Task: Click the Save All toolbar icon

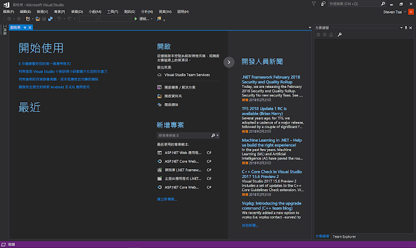Action: pyautogui.click(x=50, y=19)
